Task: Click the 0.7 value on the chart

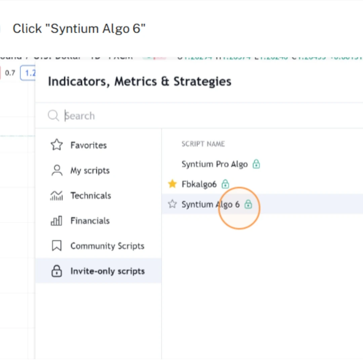Action: pyautogui.click(x=10, y=73)
